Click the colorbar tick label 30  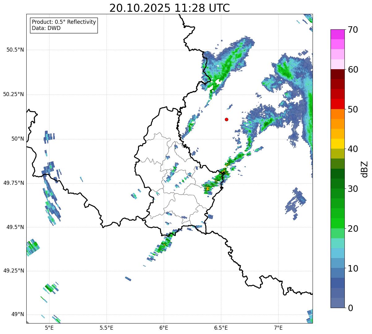tap(353, 189)
